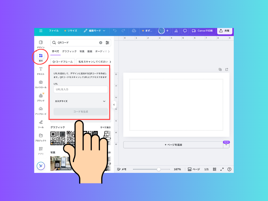Toggle the grid view of pages

click(x=214, y=169)
